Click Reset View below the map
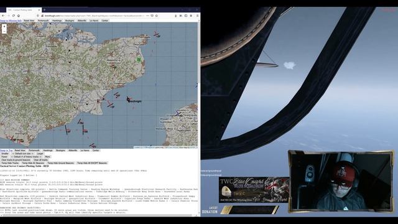Screen dimensions: 398x224 [20, 151]
